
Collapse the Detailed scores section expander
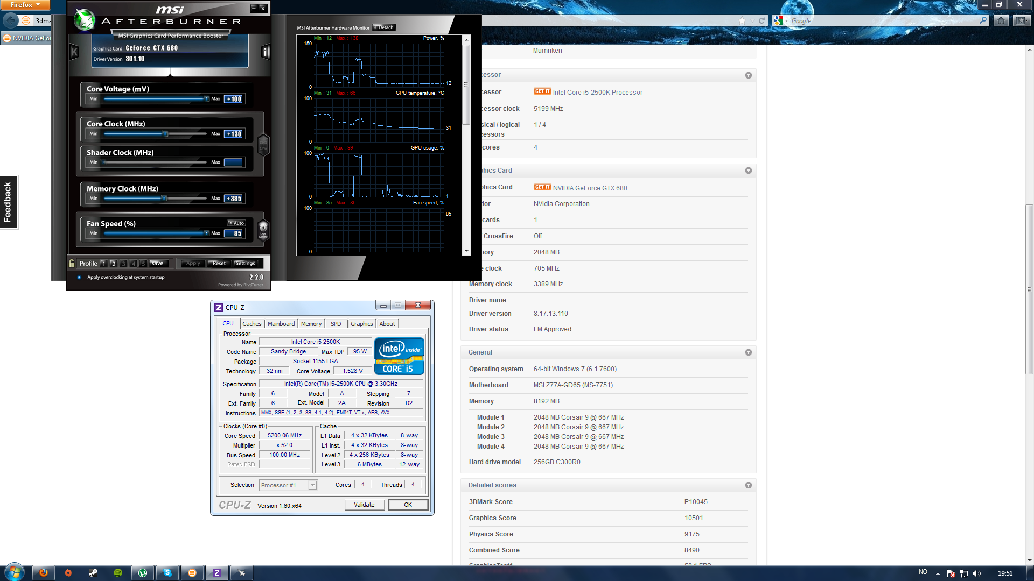click(x=749, y=485)
